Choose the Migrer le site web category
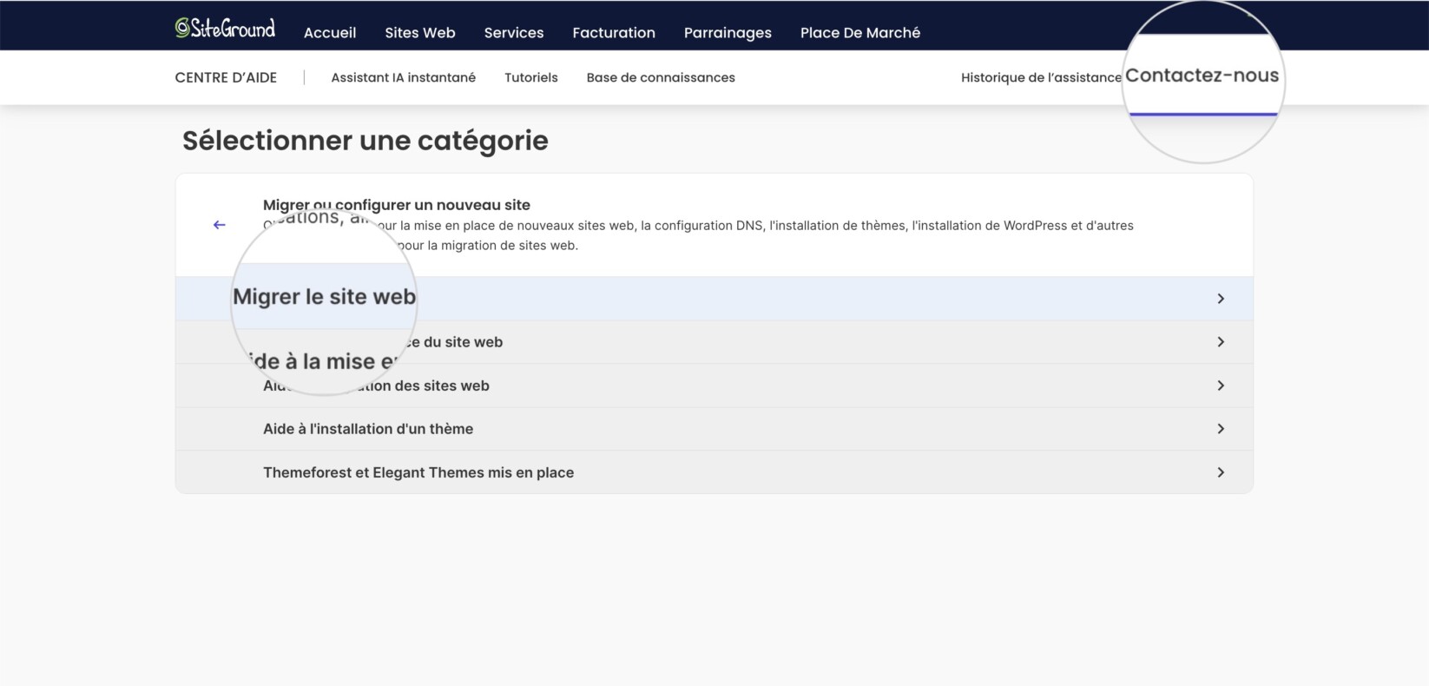The height and width of the screenshot is (686, 1429). click(714, 298)
